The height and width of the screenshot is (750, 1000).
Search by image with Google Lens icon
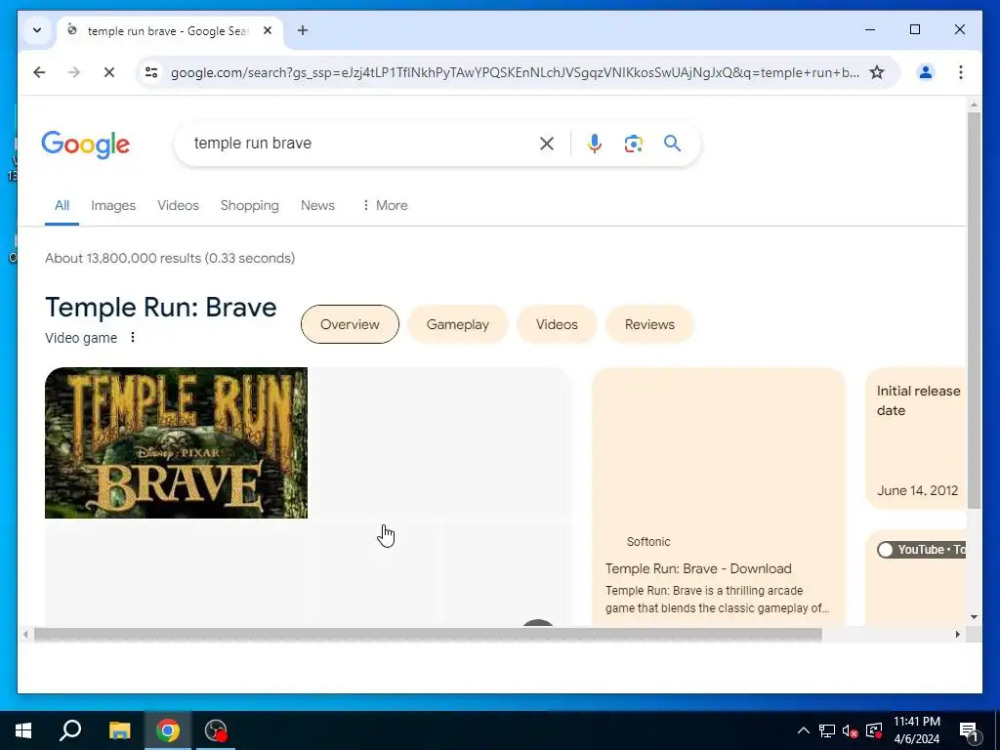pos(633,144)
